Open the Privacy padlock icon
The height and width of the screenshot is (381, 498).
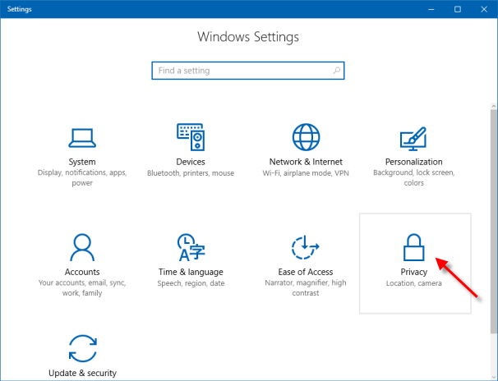pos(414,247)
